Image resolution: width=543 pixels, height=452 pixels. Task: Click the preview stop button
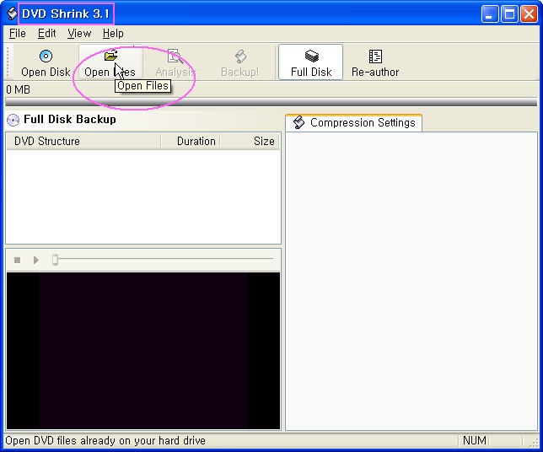pyautogui.click(x=18, y=260)
